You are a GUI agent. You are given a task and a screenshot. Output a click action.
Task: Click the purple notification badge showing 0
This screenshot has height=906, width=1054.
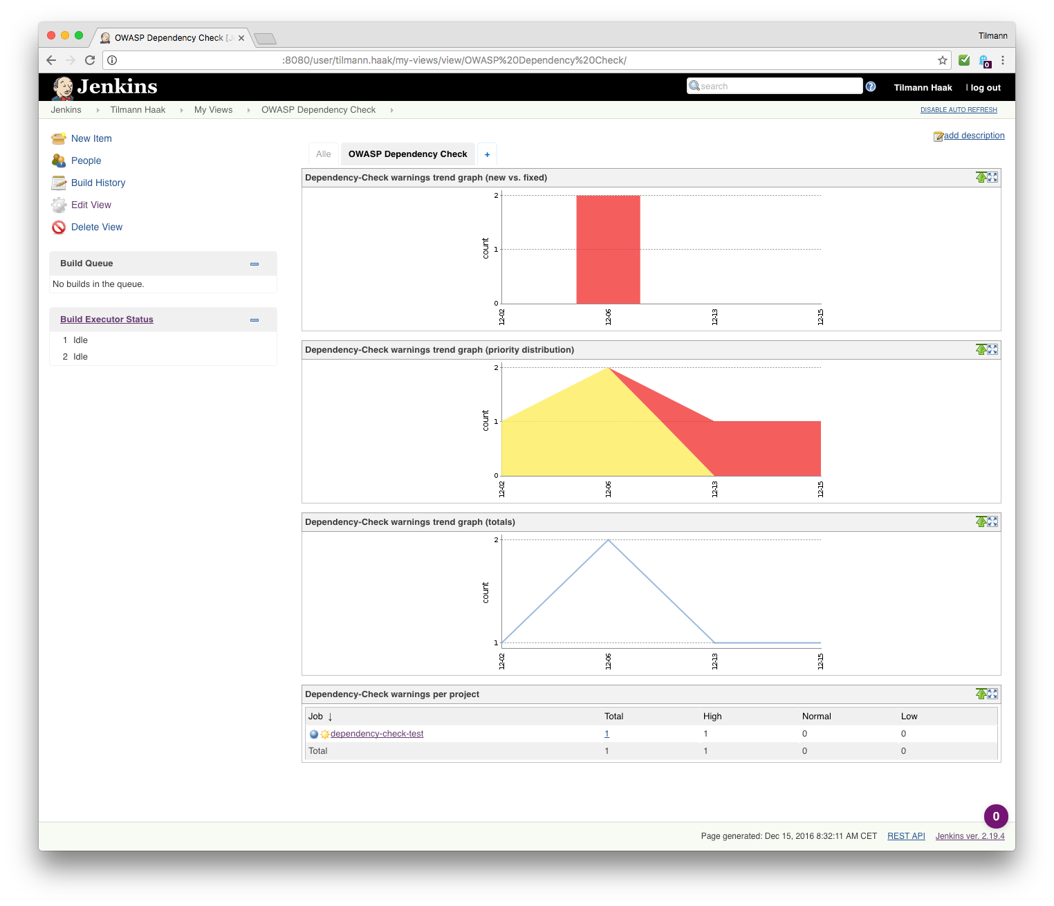click(996, 816)
